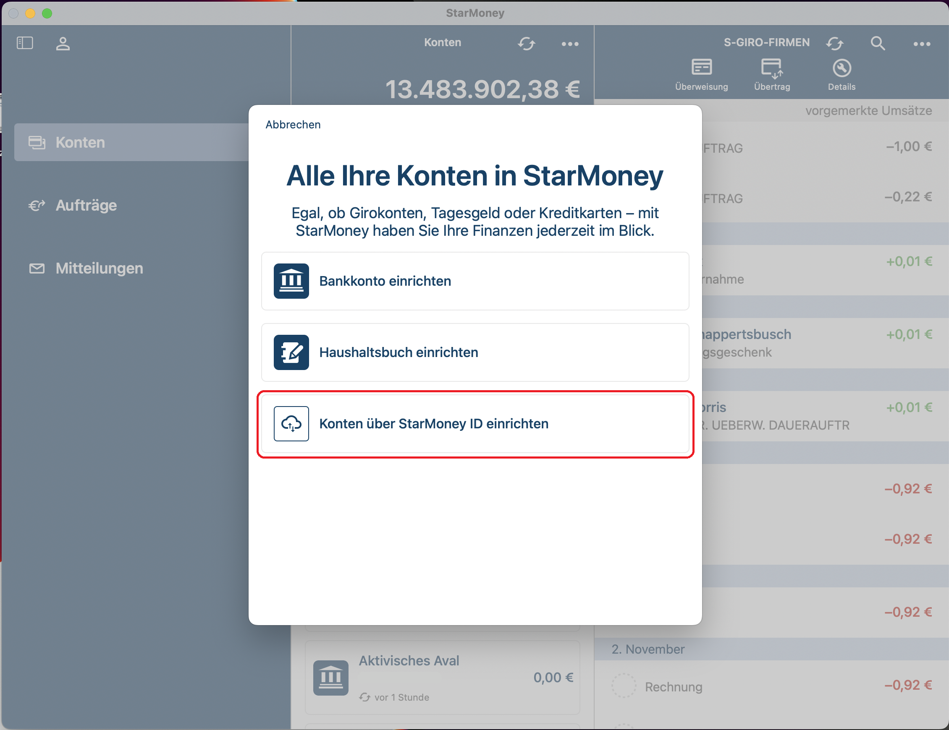Open the Mitteilungen section
This screenshot has height=730, width=949.
click(99, 269)
